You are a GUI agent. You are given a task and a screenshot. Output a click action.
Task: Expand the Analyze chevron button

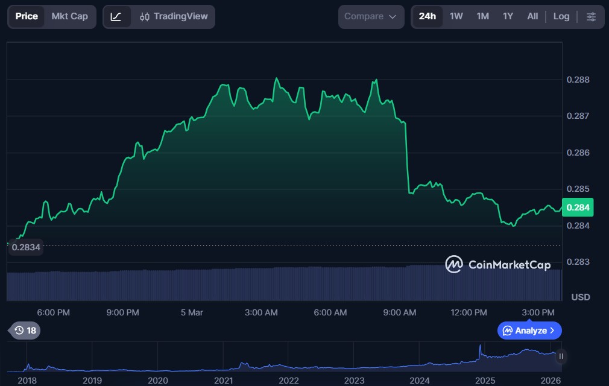[x=529, y=331]
